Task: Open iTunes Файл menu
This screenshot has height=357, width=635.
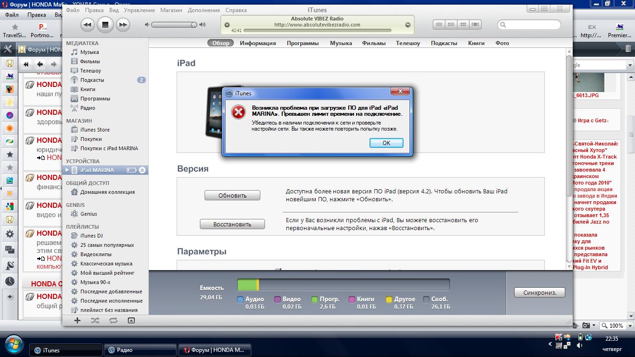Action: tap(73, 10)
